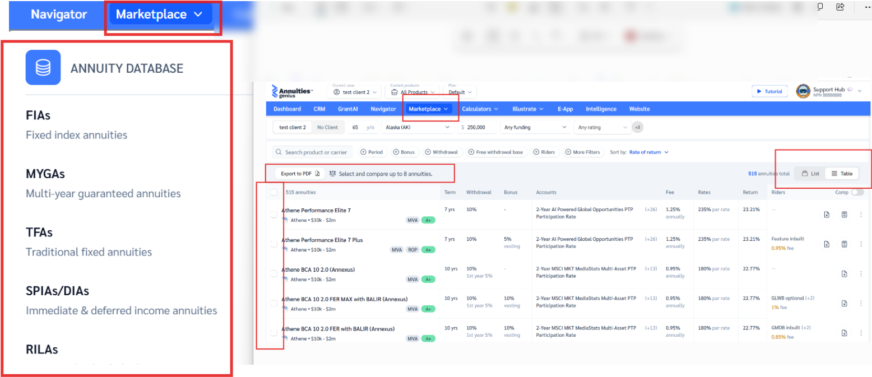The height and width of the screenshot is (377, 872).
Task: Open the Alaska (AK) state dropdown
Action: (x=418, y=127)
